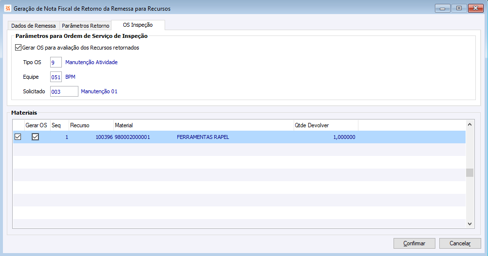The height and width of the screenshot is (256, 488).
Task: Open the Parâmetros Retorno tab
Action: tap(86, 26)
